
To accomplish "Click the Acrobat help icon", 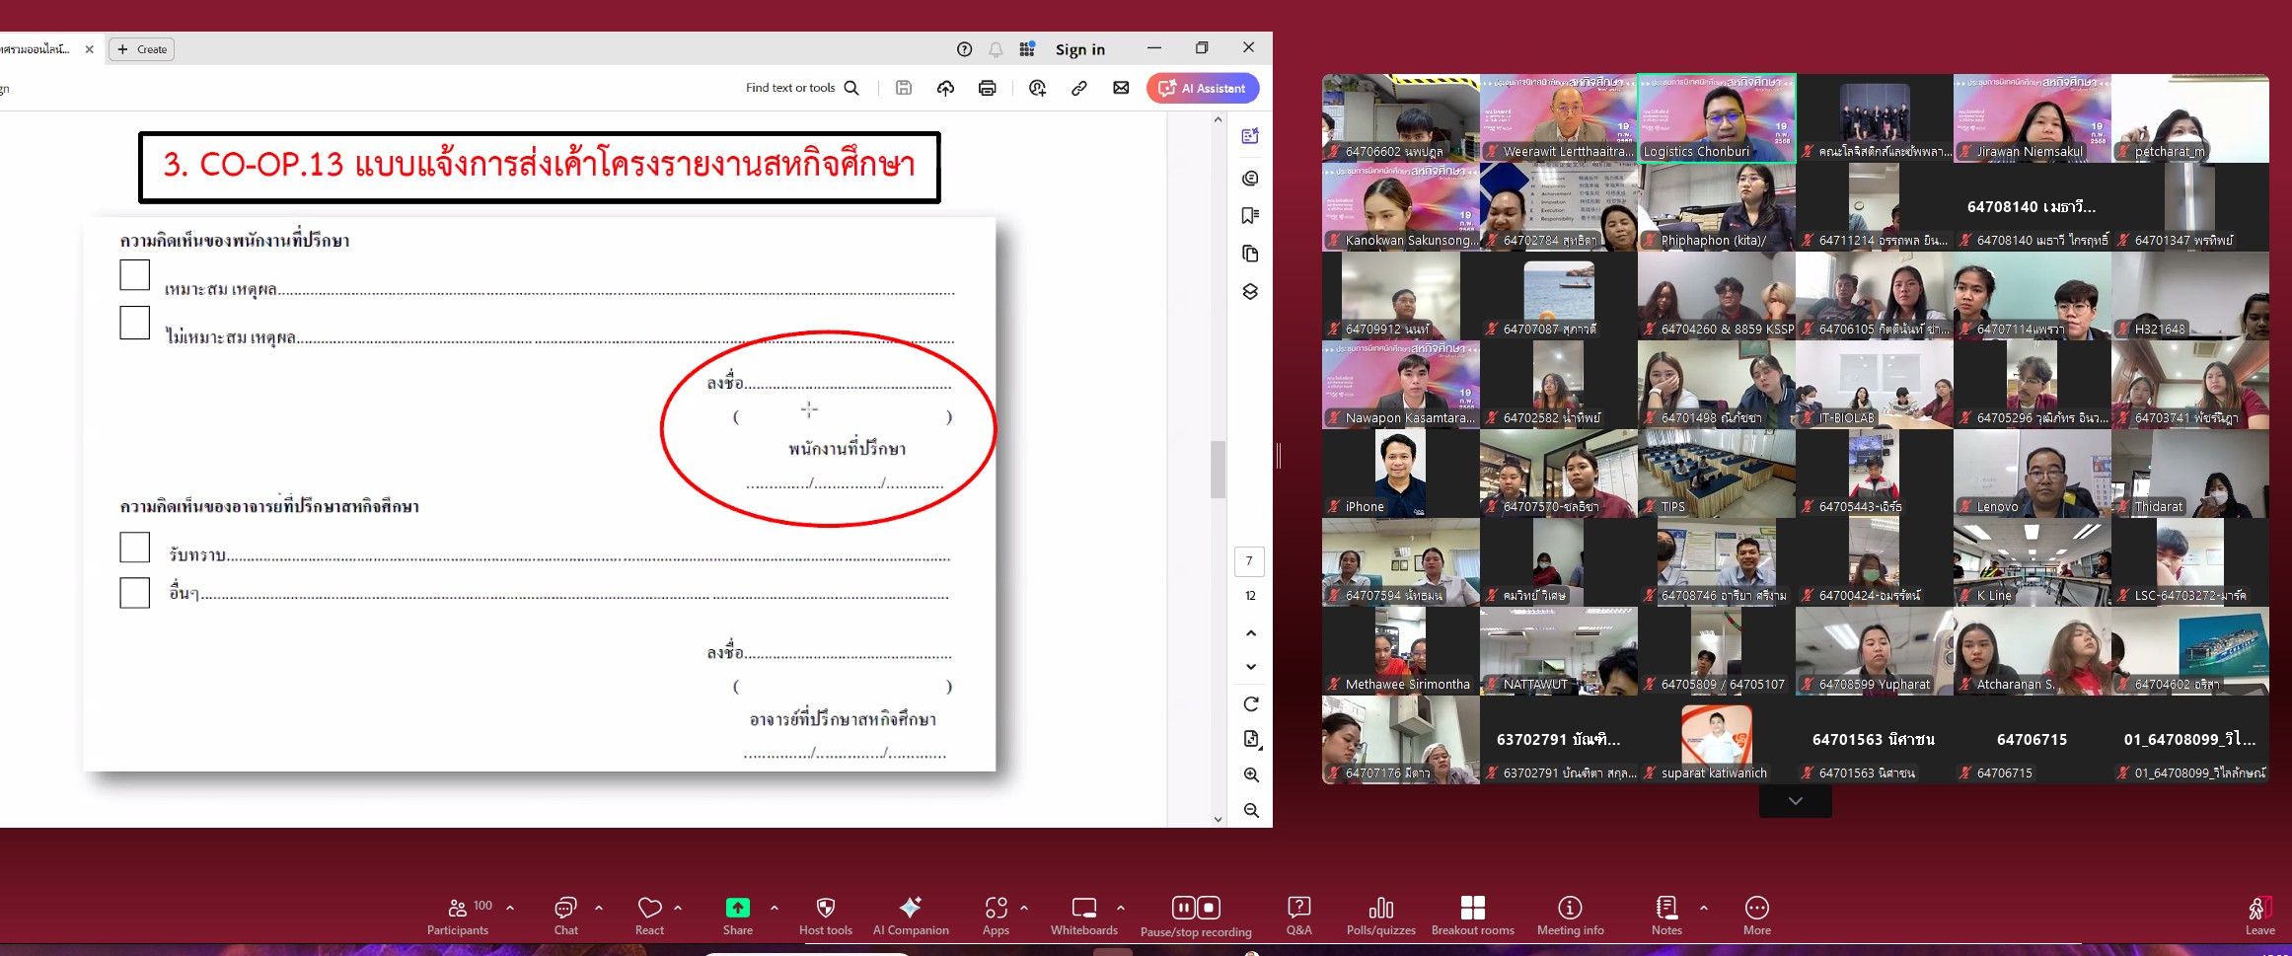I will (x=965, y=49).
